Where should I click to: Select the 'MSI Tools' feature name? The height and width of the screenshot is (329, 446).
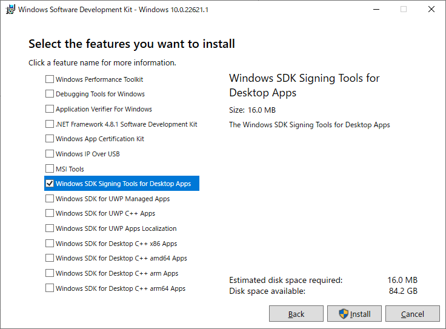[70, 169]
